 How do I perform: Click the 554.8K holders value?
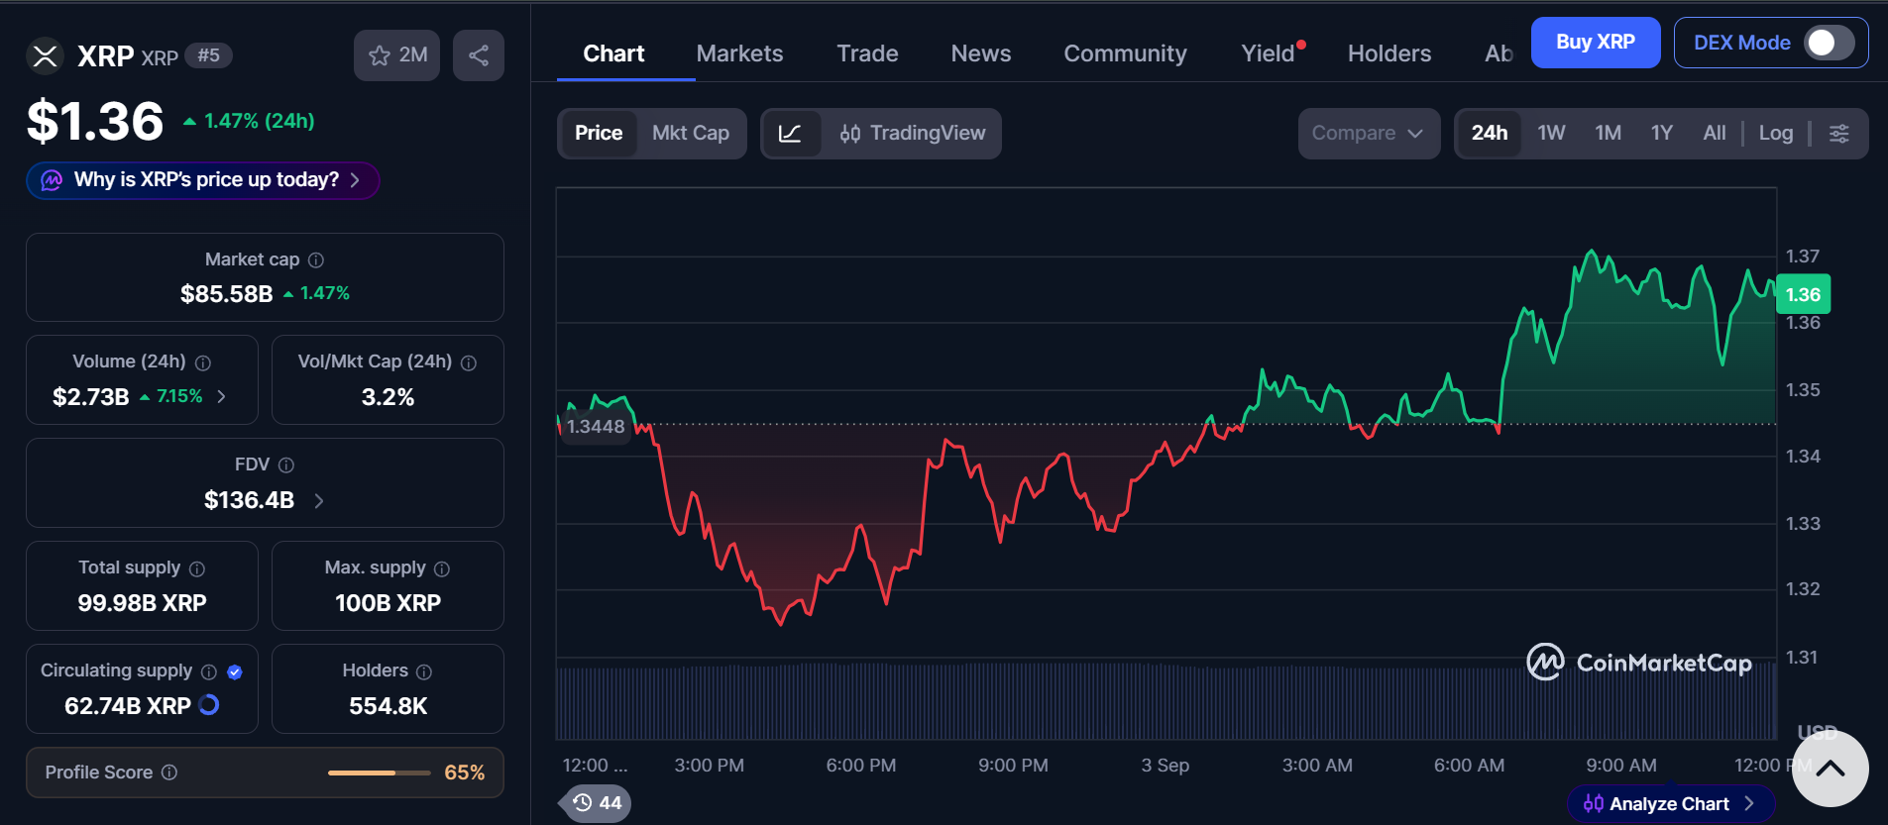(388, 706)
